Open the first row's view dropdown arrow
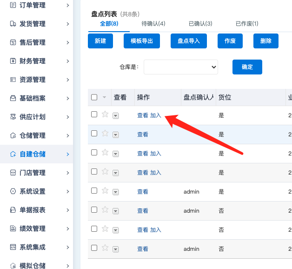Image resolution: width=292 pixels, height=269 pixels. 115,116
